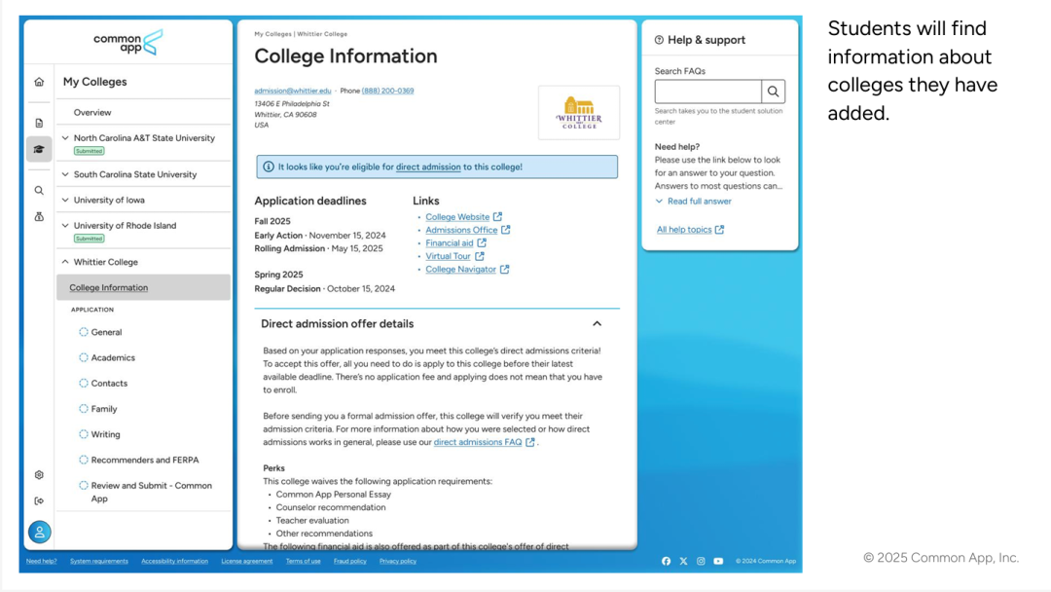The image size is (1051, 592).
Task: Click the external link icon beside College Website
Action: point(497,216)
